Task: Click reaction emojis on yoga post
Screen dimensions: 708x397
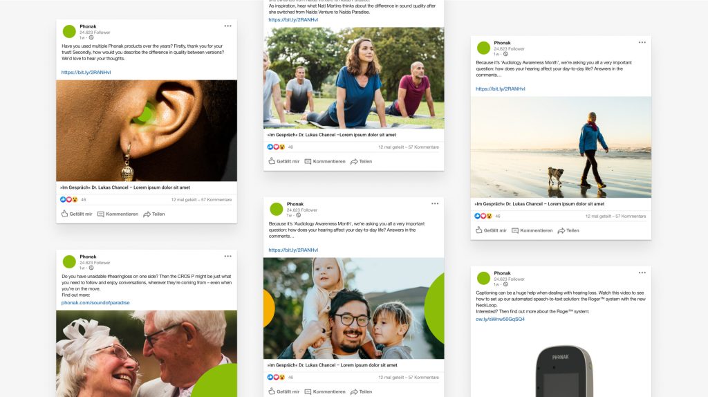Action: click(276, 147)
